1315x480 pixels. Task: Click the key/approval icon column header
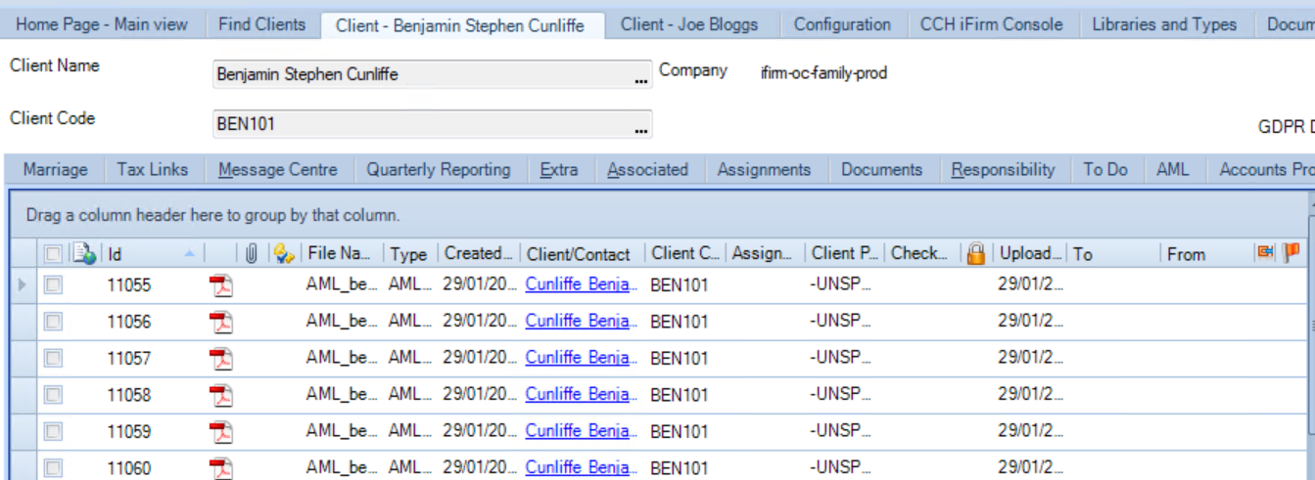pyautogui.click(x=284, y=254)
